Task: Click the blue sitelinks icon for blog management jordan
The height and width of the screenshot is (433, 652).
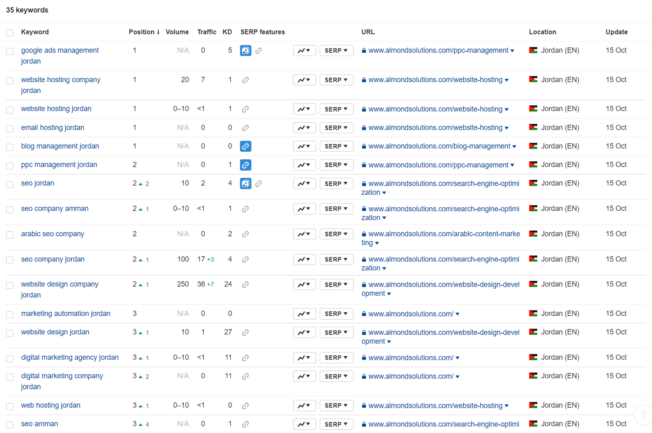Action: pos(246,146)
